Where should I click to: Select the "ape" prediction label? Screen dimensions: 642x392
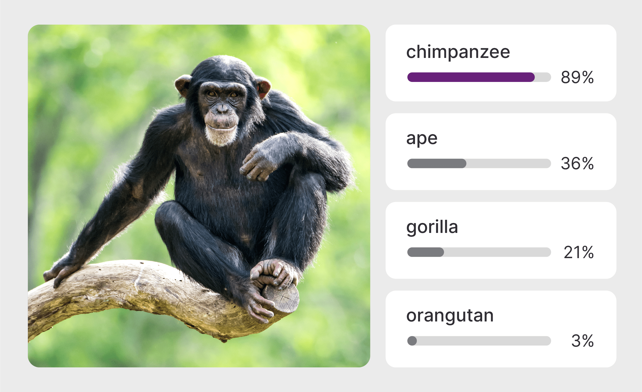[422, 139]
